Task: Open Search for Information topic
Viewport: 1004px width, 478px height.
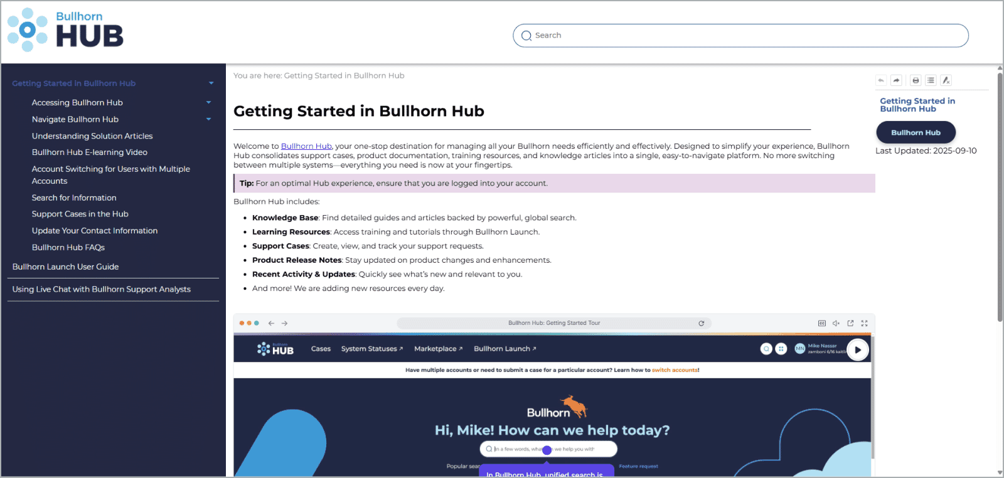Action: coord(74,198)
